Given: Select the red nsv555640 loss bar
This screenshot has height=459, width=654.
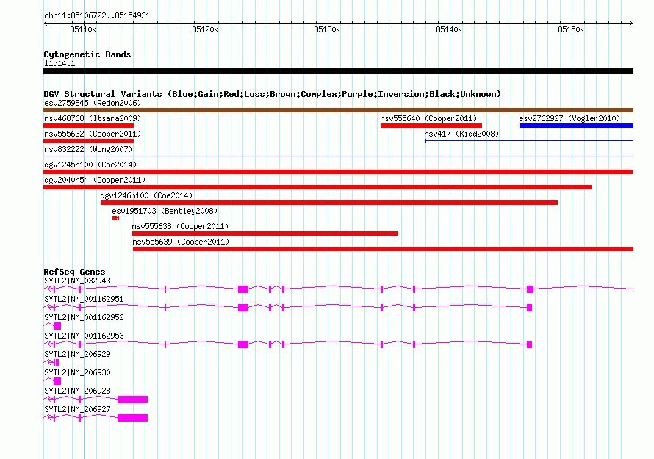Looking at the screenshot, I should click(x=431, y=126).
